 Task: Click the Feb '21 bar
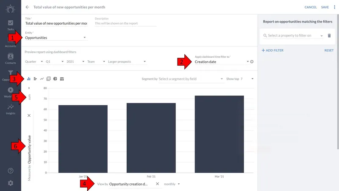point(151,138)
